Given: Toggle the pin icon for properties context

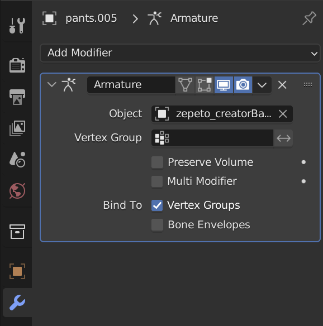Looking at the screenshot, I should tap(309, 18).
